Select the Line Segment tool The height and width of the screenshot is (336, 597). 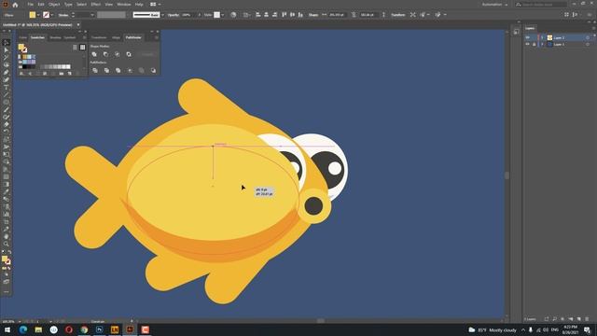7,95
